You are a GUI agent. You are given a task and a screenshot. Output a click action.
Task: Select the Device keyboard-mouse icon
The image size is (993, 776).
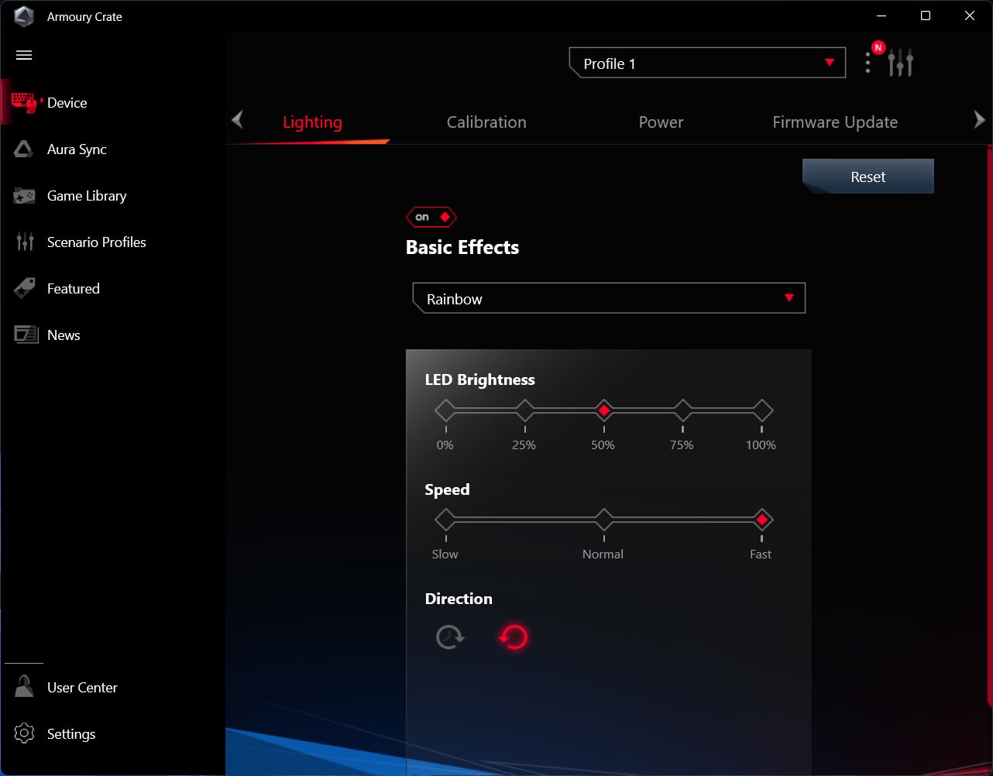(x=24, y=102)
